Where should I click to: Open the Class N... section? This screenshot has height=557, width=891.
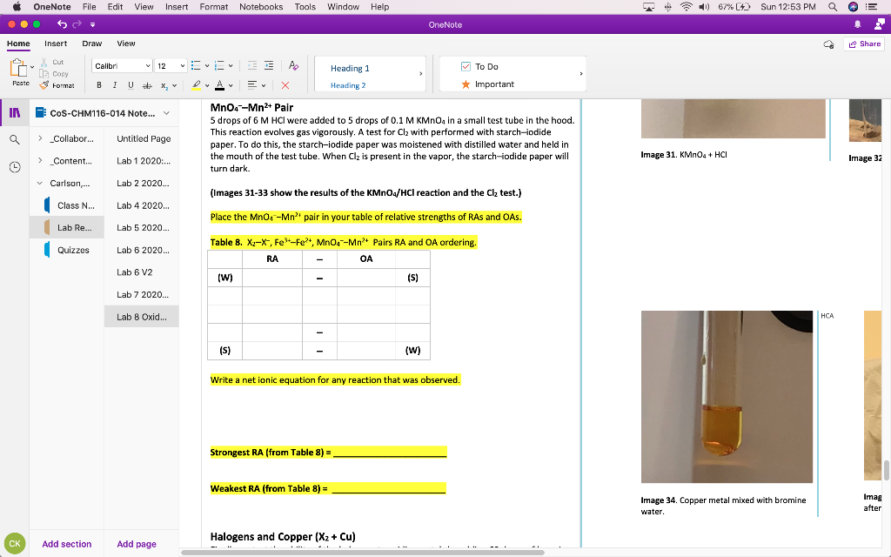click(x=76, y=205)
